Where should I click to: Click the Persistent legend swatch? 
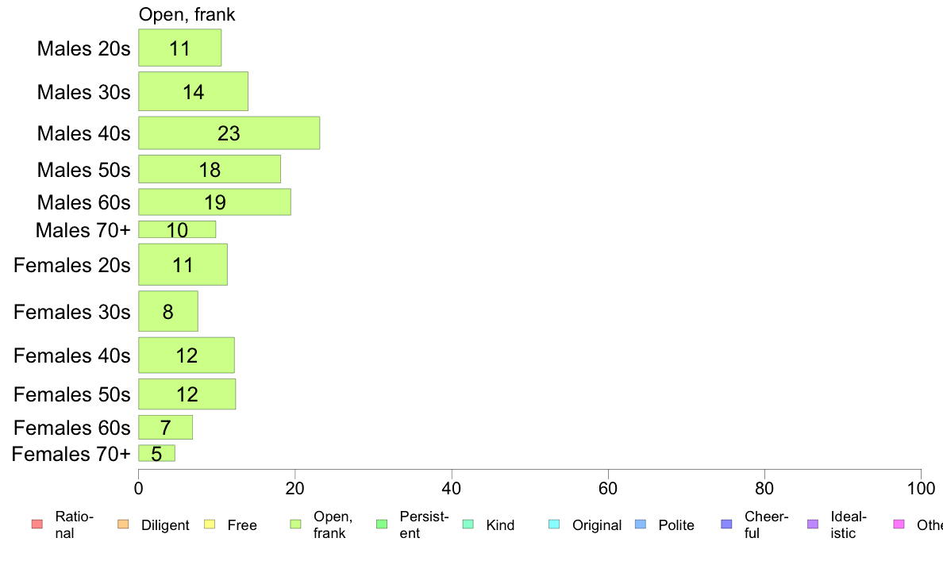pyautogui.click(x=382, y=524)
